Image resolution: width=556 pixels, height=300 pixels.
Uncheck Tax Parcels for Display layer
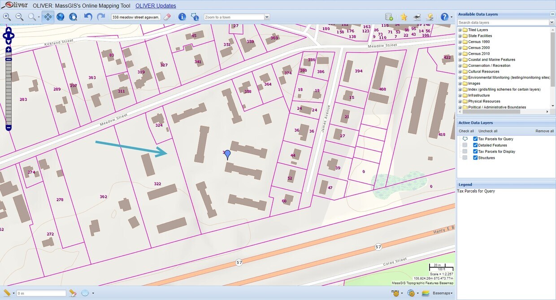click(x=476, y=152)
